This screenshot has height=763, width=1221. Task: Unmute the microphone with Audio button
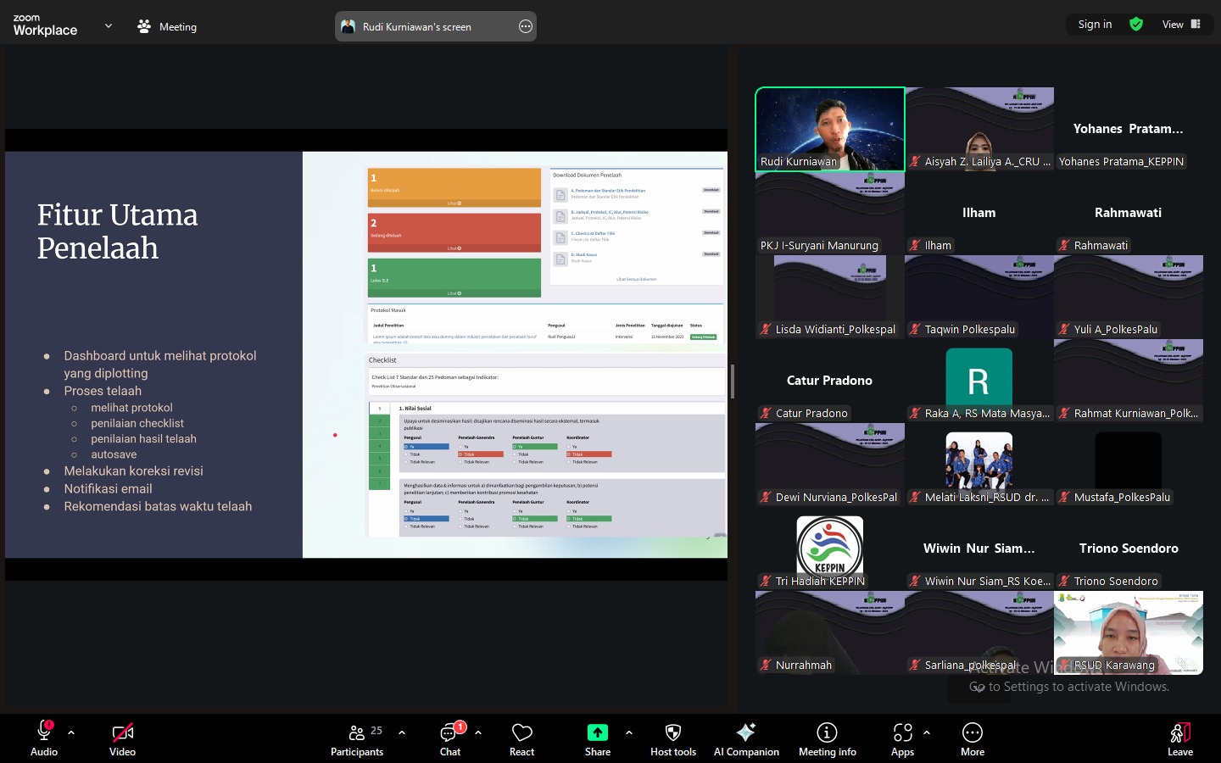pos(44,739)
